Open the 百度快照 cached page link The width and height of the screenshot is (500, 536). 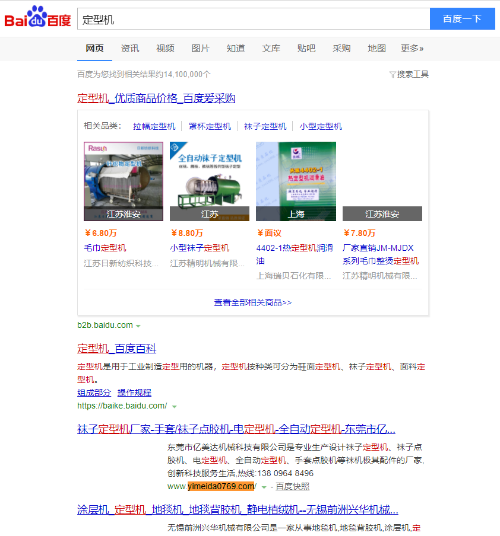click(x=293, y=486)
